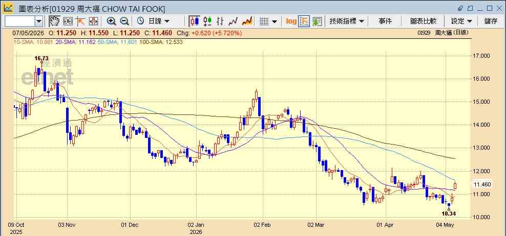Image resolution: width=506 pixels, height=236 pixels.
Task: Switch to line chart type
Action: point(233,21)
